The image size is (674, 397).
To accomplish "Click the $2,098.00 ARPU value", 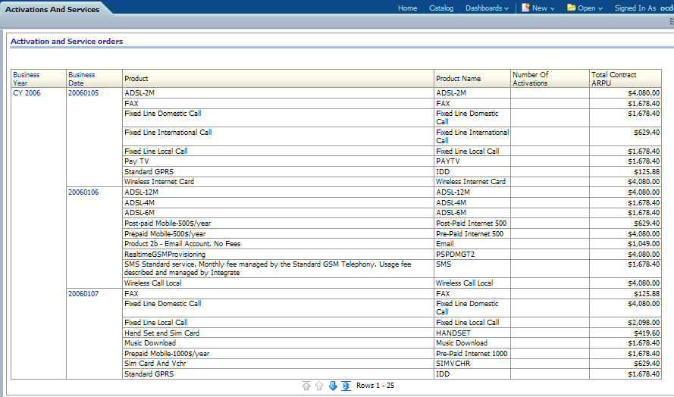I will click(644, 322).
